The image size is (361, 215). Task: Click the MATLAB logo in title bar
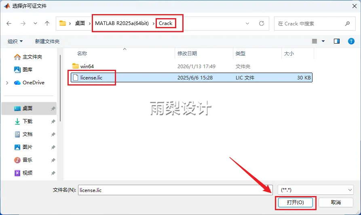click(x=7, y=6)
